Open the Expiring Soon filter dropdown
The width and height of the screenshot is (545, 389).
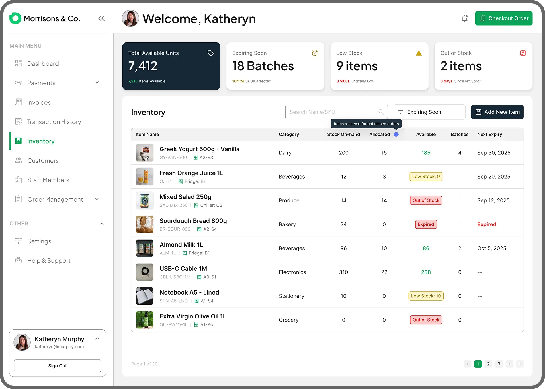click(x=429, y=112)
